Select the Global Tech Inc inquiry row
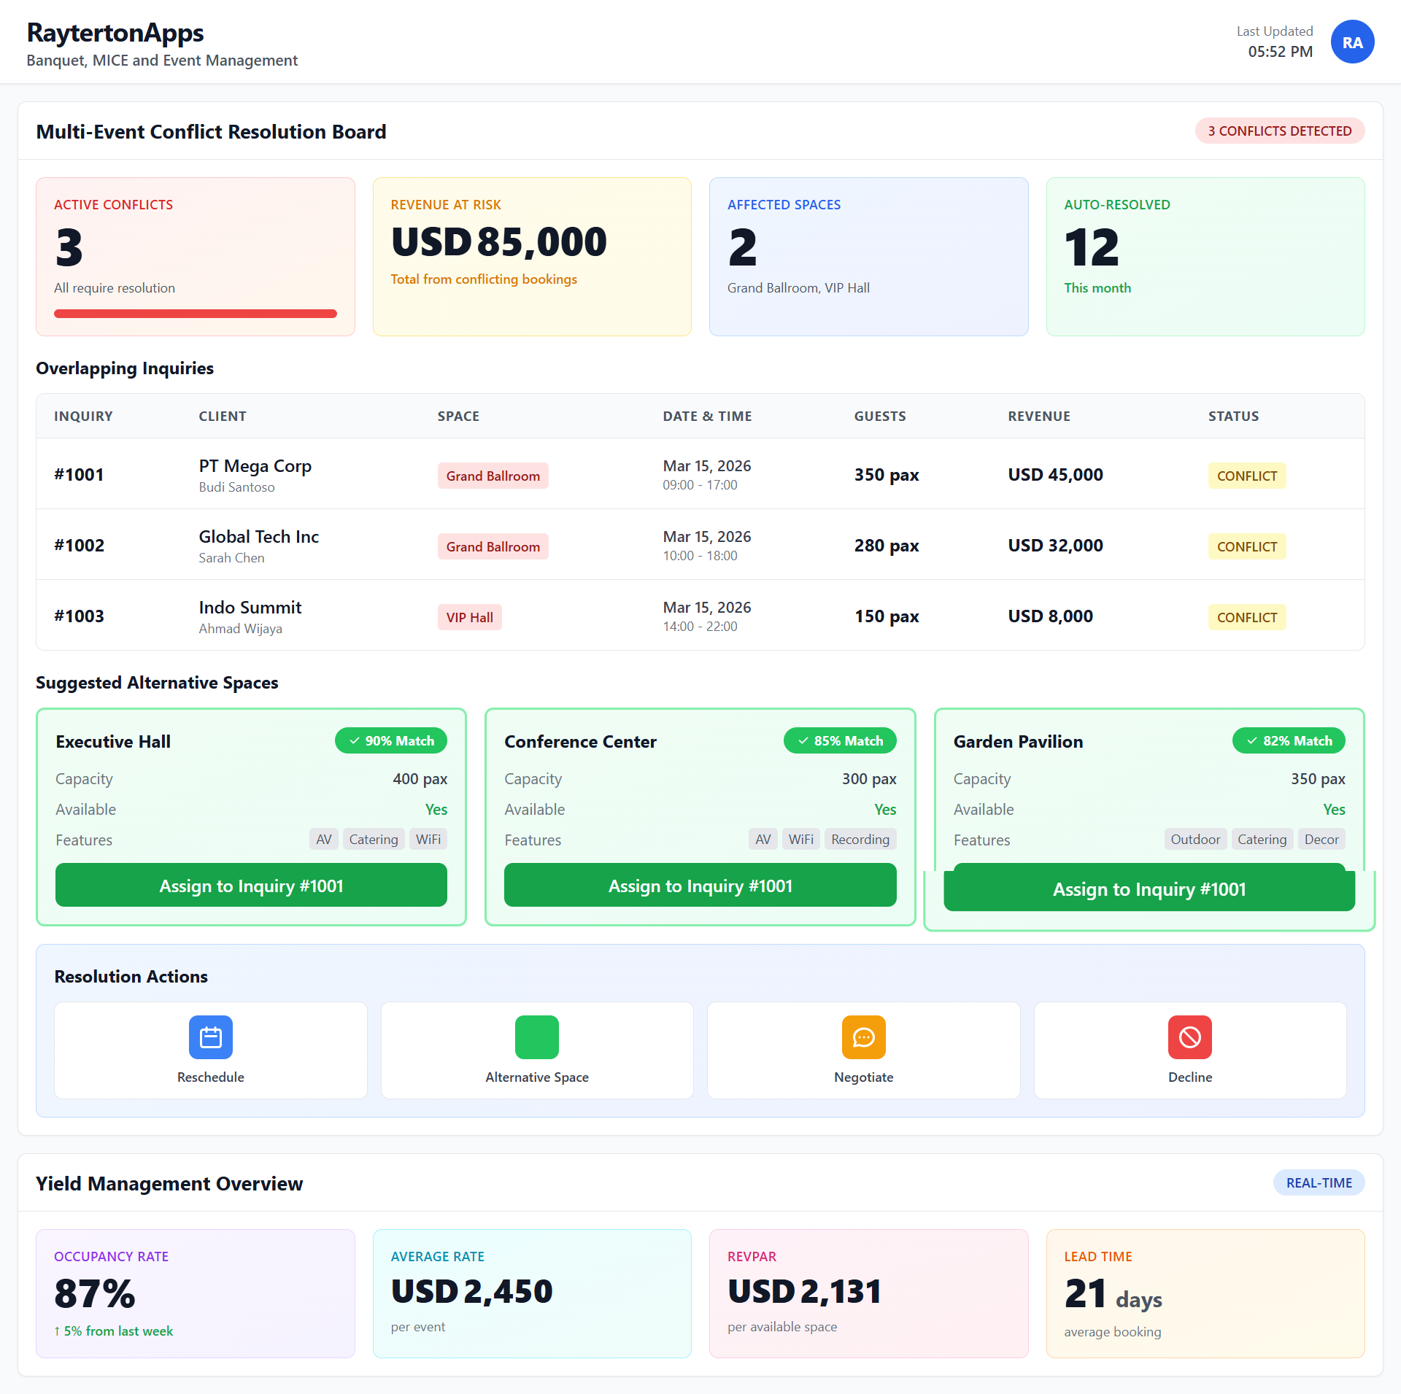 pyautogui.click(x=700, y=544)
